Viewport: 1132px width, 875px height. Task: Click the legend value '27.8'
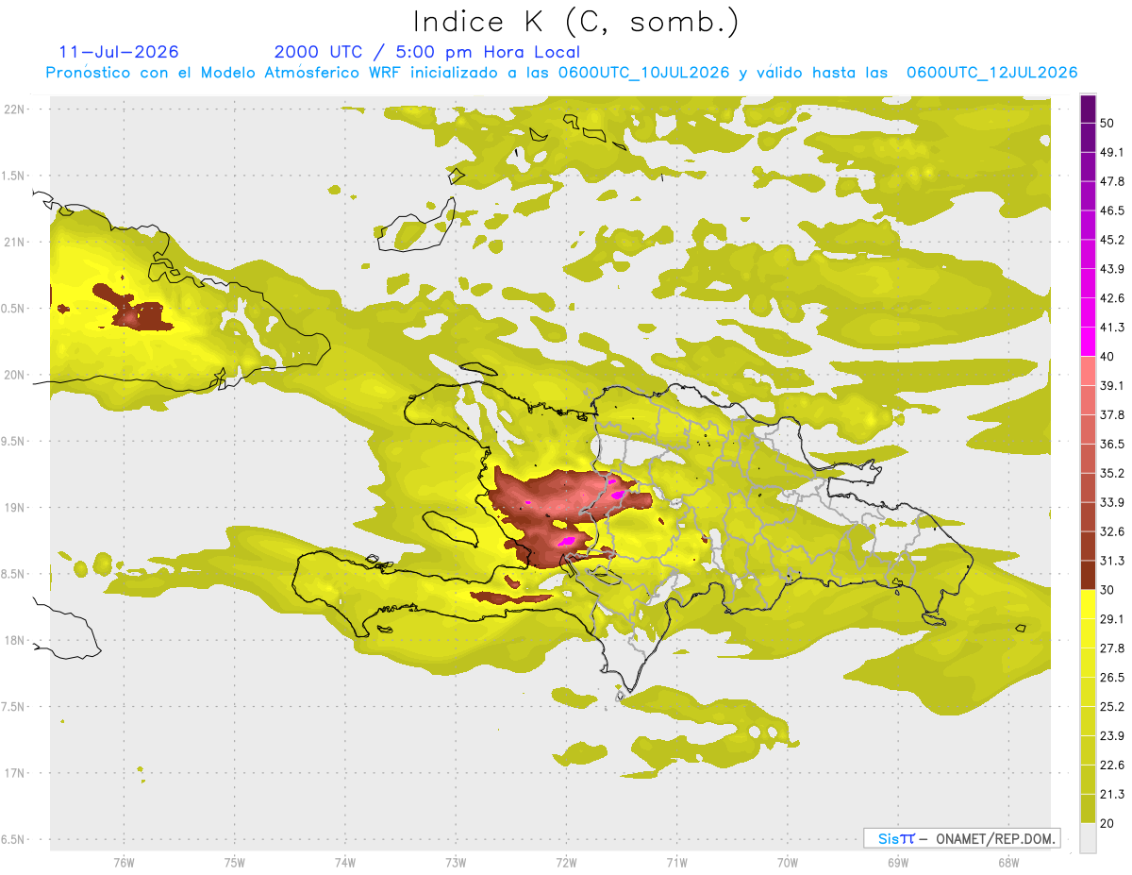coord(1112,648)
